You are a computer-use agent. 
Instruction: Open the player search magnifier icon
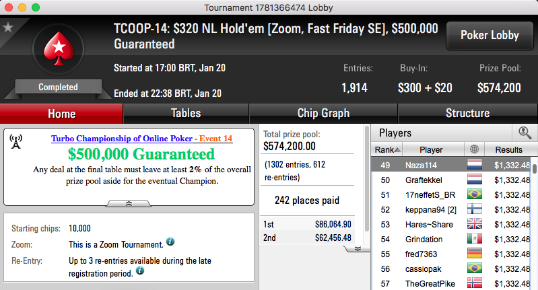(x=525, y=133)
